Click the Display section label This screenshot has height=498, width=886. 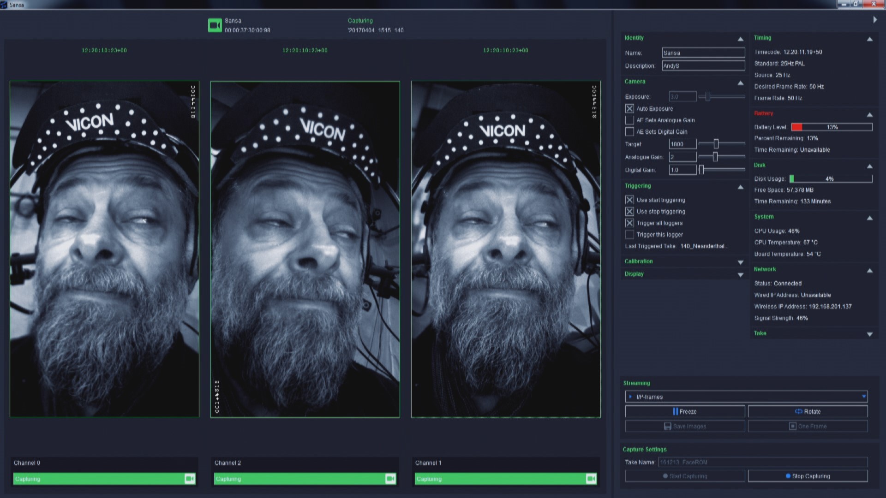(634, 273)
